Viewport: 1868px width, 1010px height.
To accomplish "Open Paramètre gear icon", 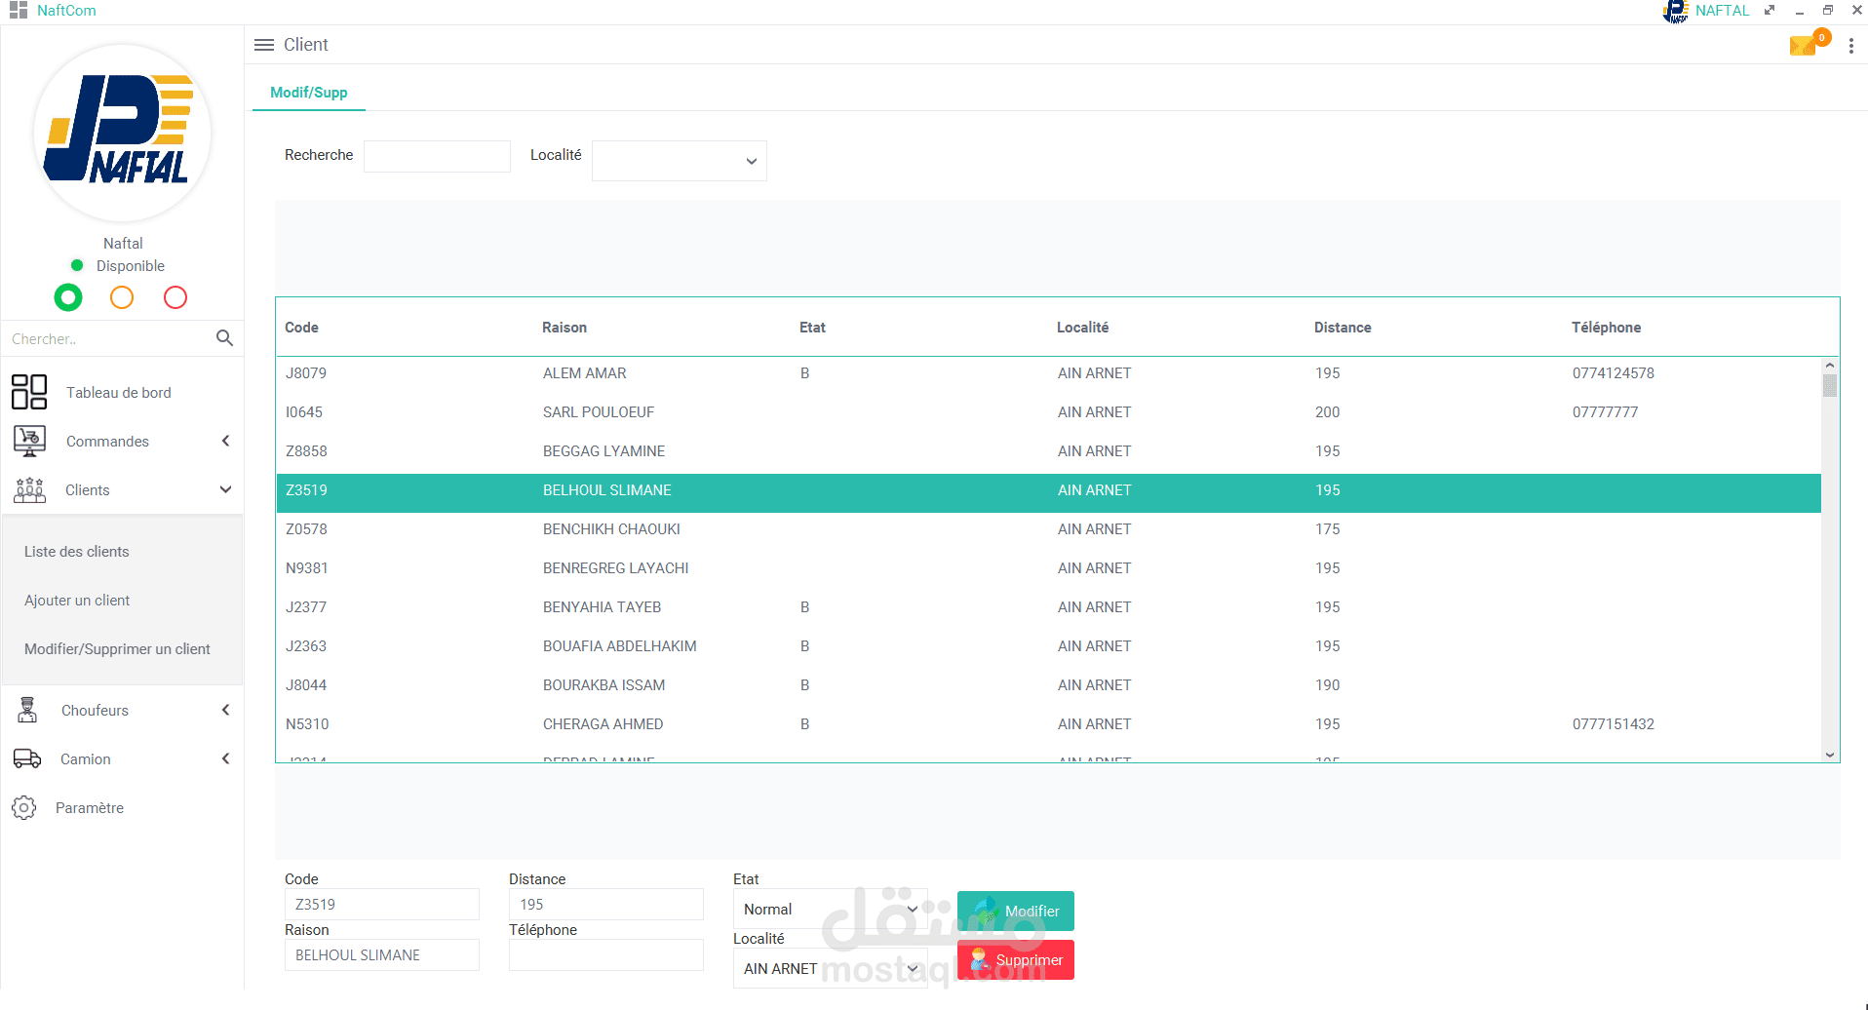I will click(x=24, y=807).
